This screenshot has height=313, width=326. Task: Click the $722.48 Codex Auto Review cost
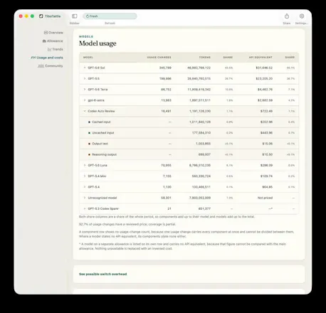click(266, 111)
